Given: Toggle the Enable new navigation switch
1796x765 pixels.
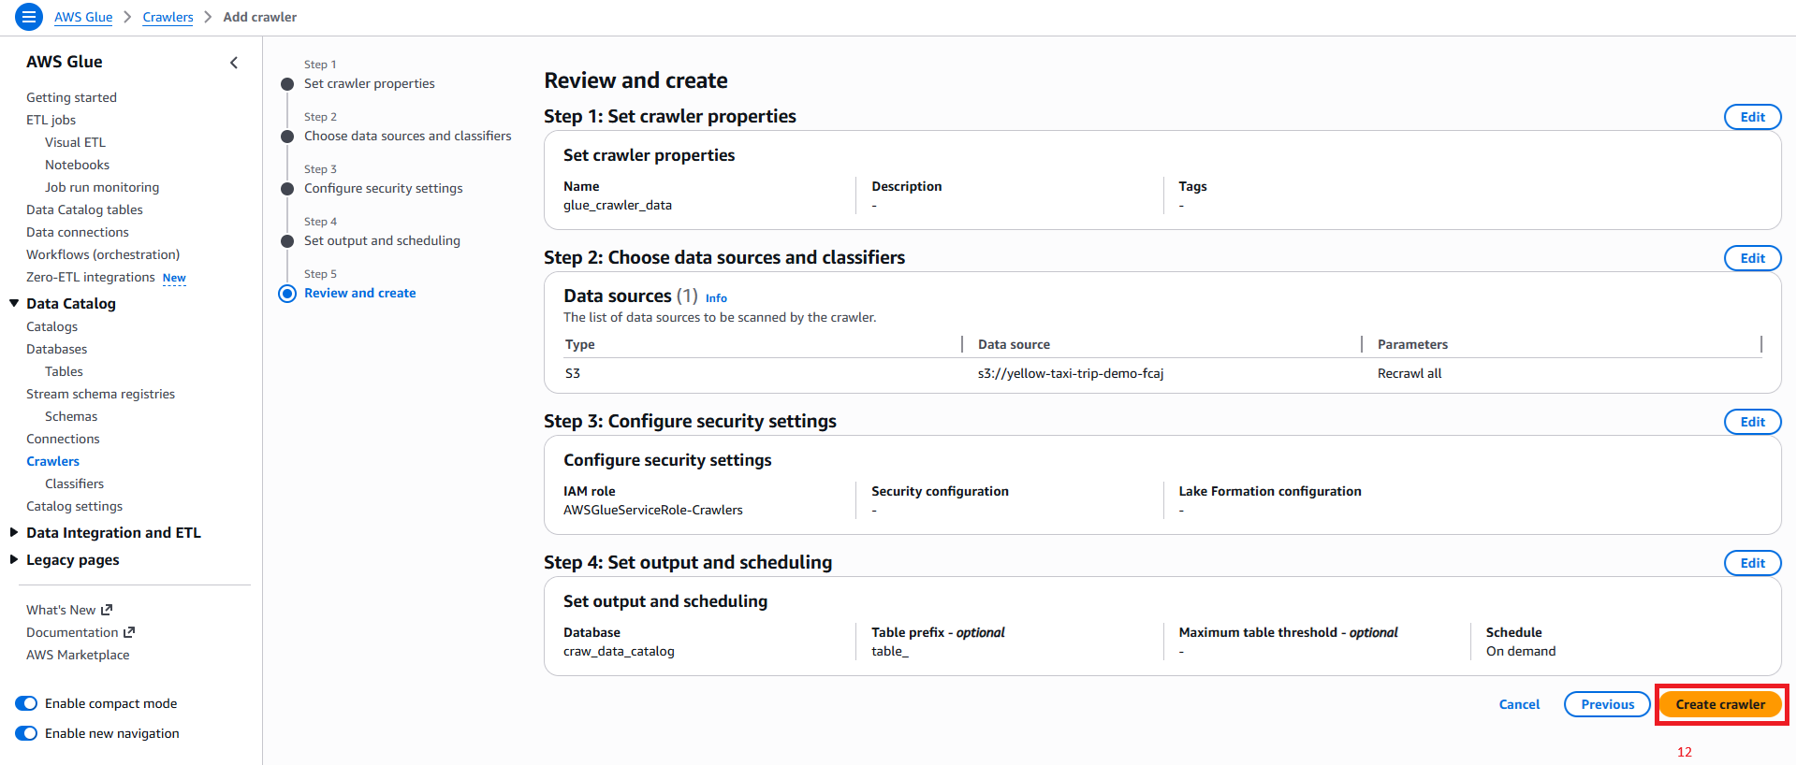Looking at the screenshot, I should click(x=26, y=733).
